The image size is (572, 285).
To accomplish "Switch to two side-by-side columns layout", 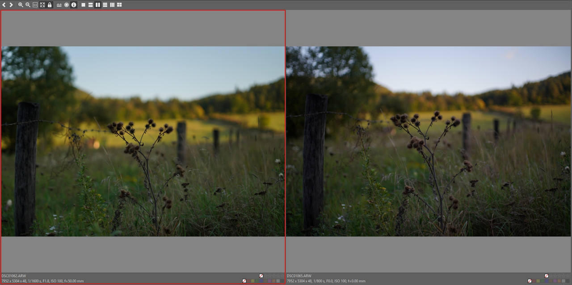I will coord(97,4).
